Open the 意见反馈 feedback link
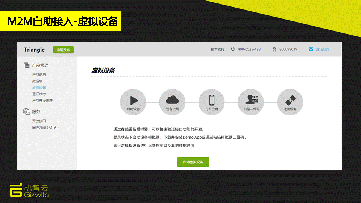 click(323, 49)
